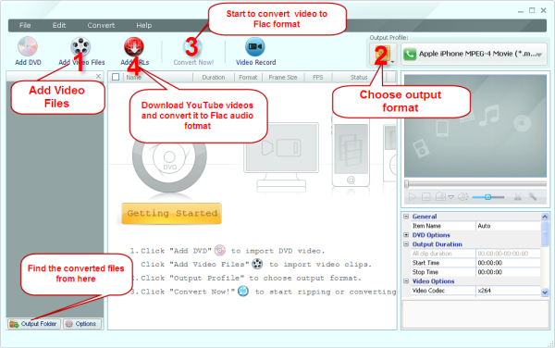This screenshot has width=555, height=348.
Task: Click the Add URLs download icon
Action: pos(134,46)
